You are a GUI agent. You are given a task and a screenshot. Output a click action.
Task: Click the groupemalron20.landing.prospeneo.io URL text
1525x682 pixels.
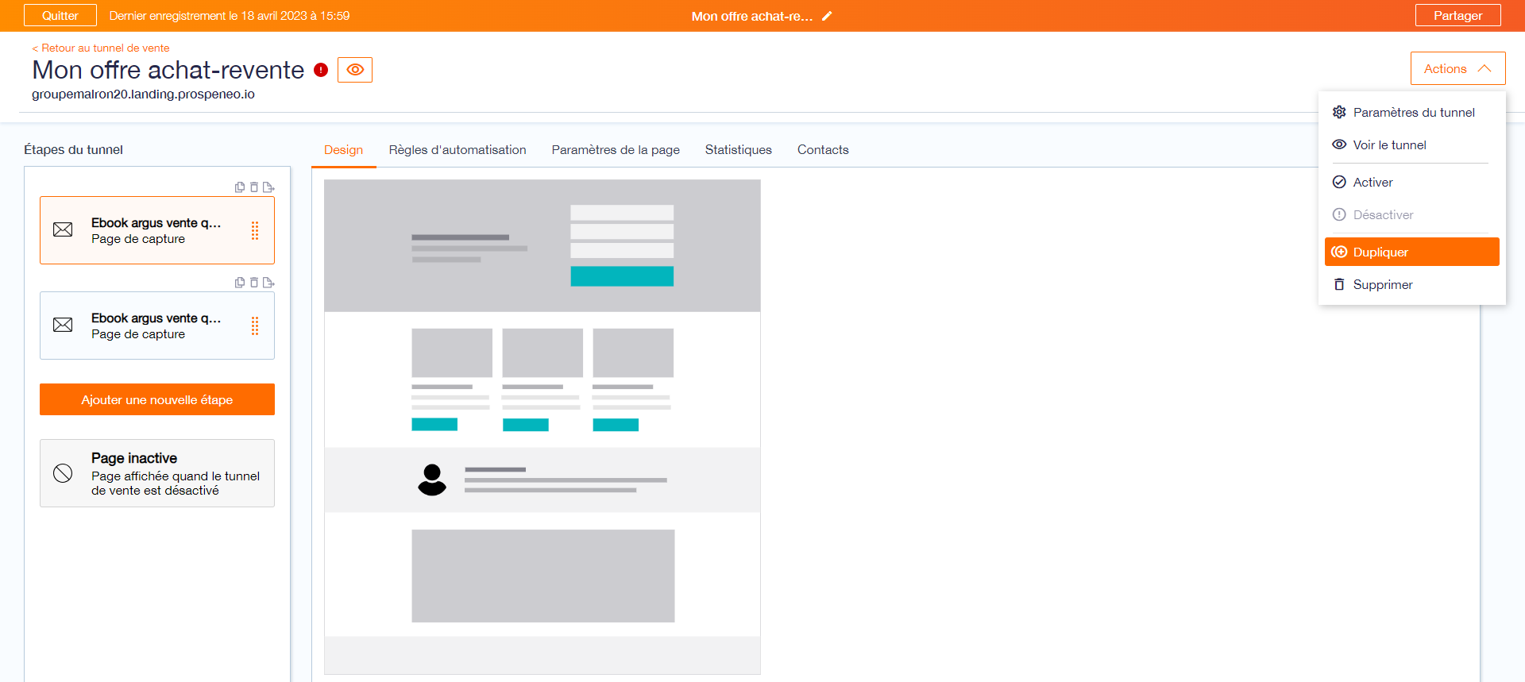(143, 94)
